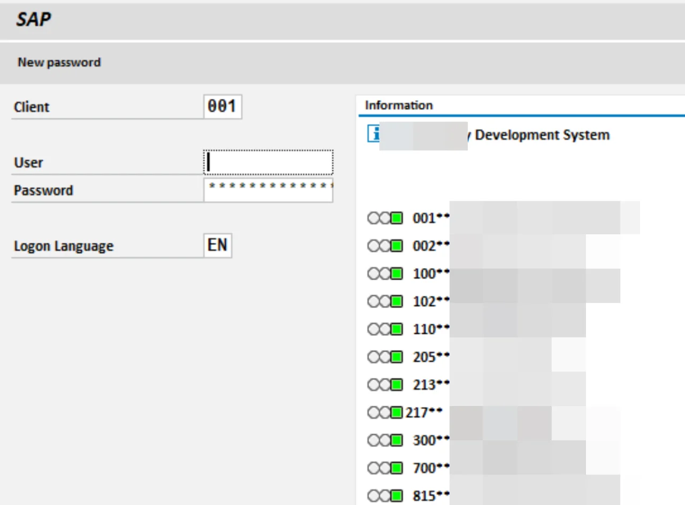Click the traffic light icon for client 217
This screenshot has width=685, height=505.
(385, 413)
